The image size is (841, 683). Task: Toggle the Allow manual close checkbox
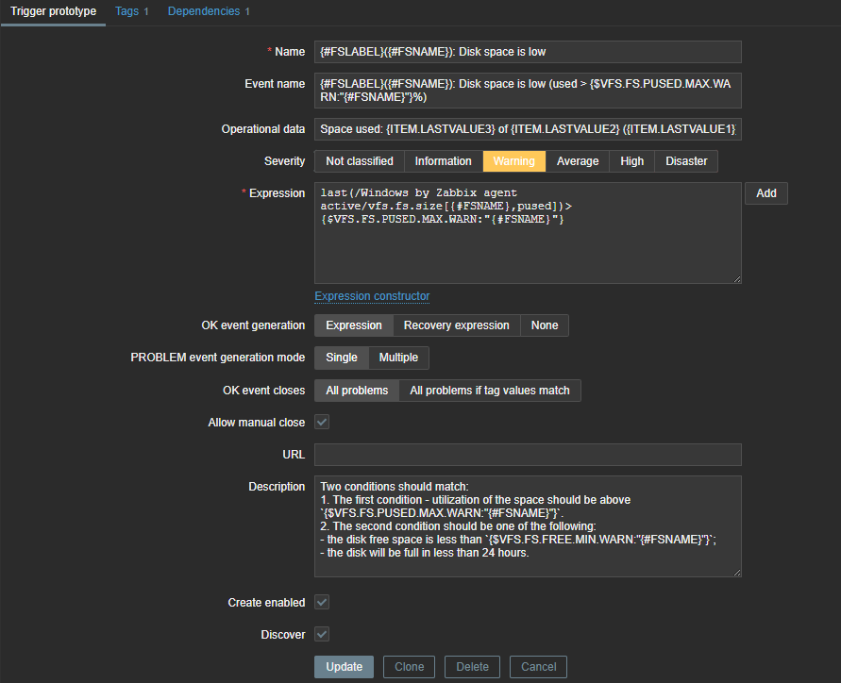[x=322, y=423]
